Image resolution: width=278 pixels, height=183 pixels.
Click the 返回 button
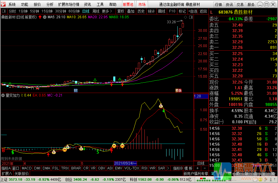point(203,11)
